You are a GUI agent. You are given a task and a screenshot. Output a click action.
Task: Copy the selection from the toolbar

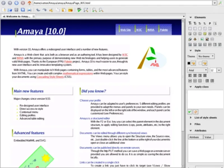click(x=58, y=10)
